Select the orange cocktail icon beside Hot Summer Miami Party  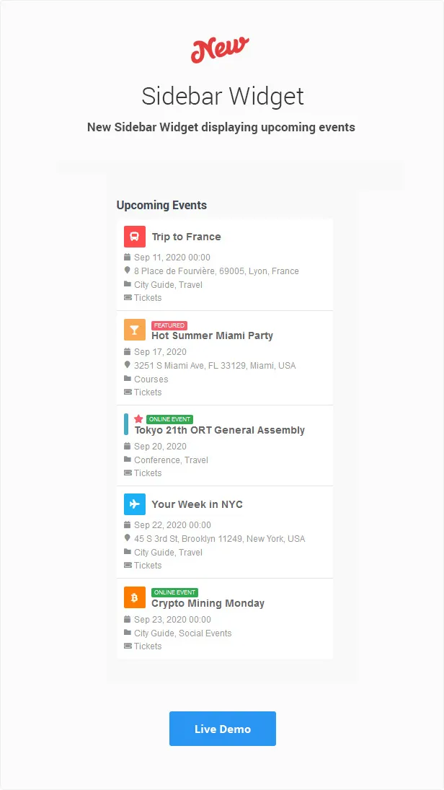click(134, 330)
